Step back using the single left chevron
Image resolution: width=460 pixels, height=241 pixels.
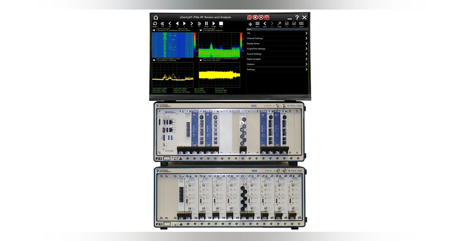click(170, 24)
